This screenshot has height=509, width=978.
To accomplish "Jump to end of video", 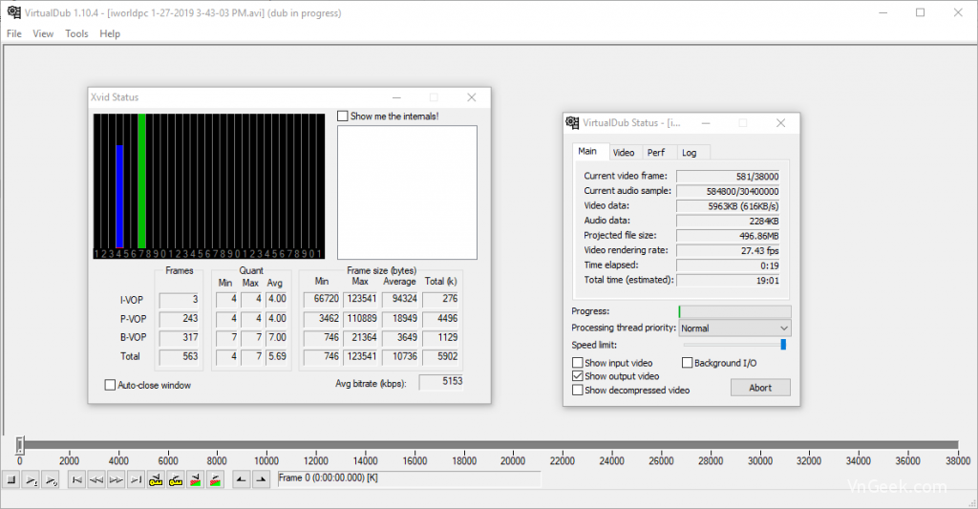I will [x=136, y=479].
